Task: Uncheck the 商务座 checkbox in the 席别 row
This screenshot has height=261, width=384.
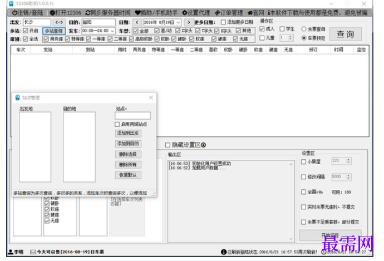Action: (46, 39)
